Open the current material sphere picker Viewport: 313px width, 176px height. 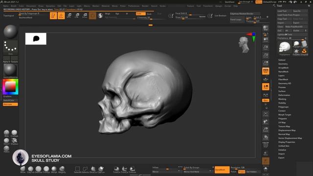[x=10, y=71]
